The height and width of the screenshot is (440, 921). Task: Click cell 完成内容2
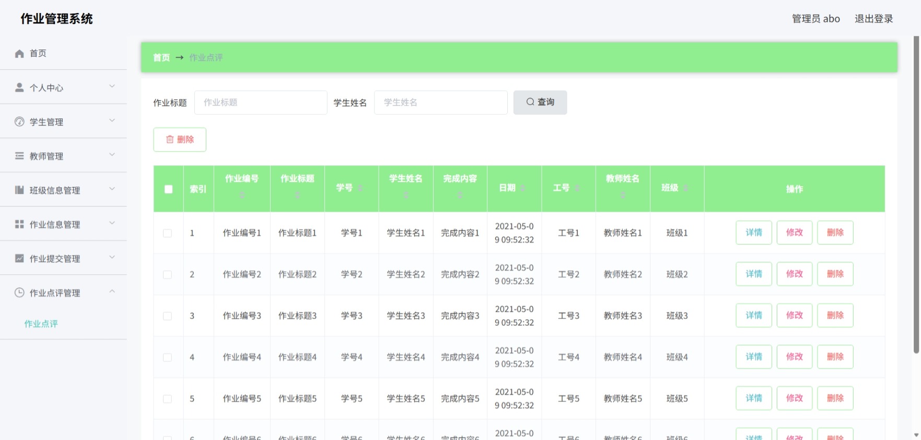(x=460, y=274)
